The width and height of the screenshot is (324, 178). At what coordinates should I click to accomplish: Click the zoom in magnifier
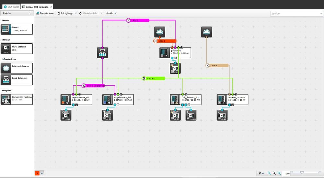point(279,173)
